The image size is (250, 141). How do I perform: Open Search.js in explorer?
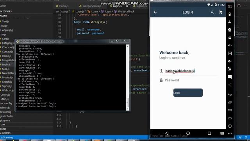[7, 82]
